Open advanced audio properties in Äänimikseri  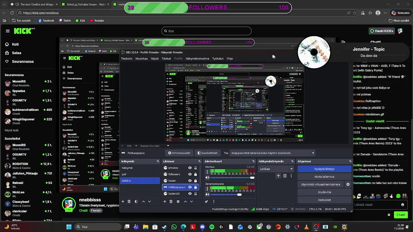pyautogui.click(x=206, y=201)
